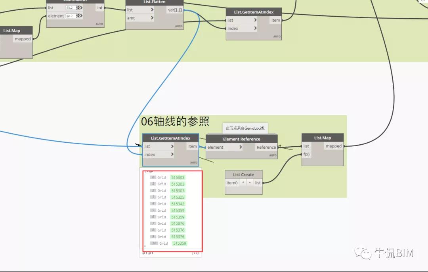Click the item0 input port on List Create
The height and width of the screenshot is (272, 428).
(x=232, y=183)
